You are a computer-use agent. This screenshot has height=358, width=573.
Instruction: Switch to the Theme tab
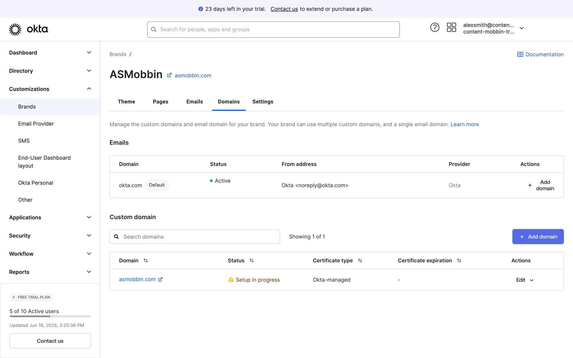click(126, 102)
